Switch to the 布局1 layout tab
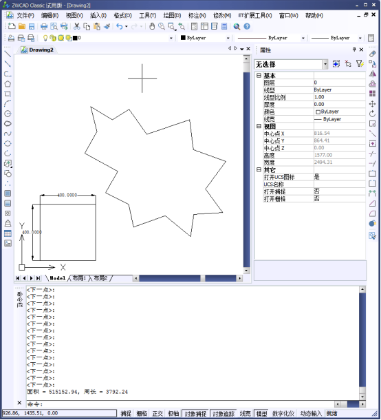381x420 pixels. point(79,278)
